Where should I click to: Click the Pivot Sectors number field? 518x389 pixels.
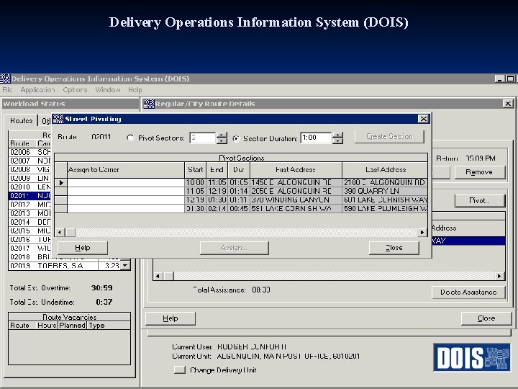(x=203, y=138)
